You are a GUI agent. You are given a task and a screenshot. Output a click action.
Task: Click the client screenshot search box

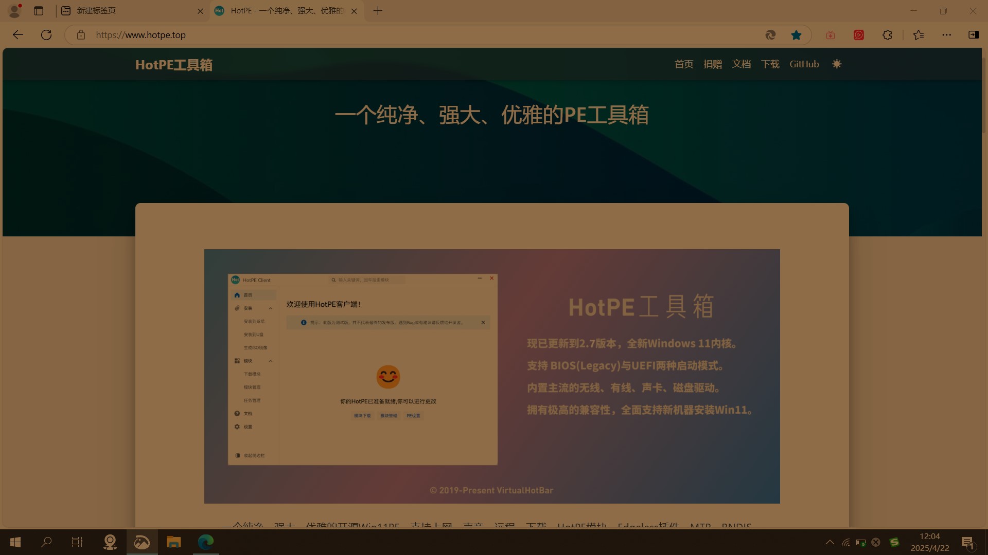tap(366, 280)
